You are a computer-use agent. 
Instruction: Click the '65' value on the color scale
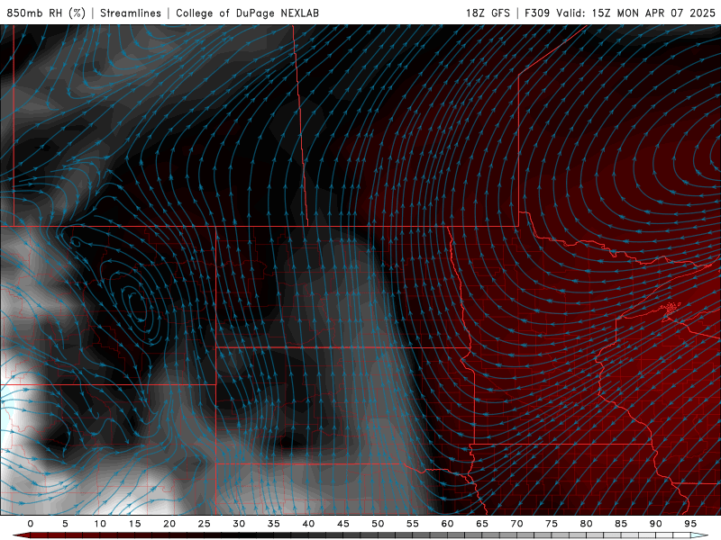coord(482,524)
